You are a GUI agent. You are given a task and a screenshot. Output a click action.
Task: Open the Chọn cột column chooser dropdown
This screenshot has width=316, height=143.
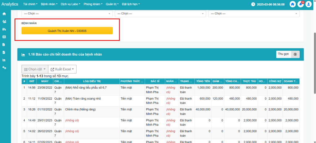point(35,69)
